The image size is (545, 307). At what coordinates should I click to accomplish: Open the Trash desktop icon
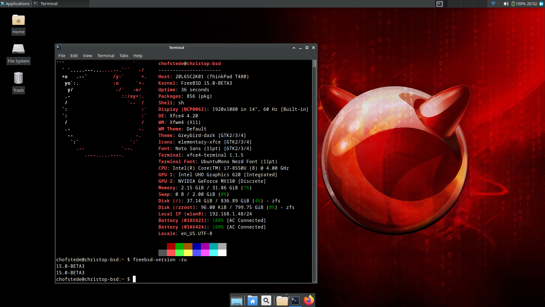click(18, 79)
